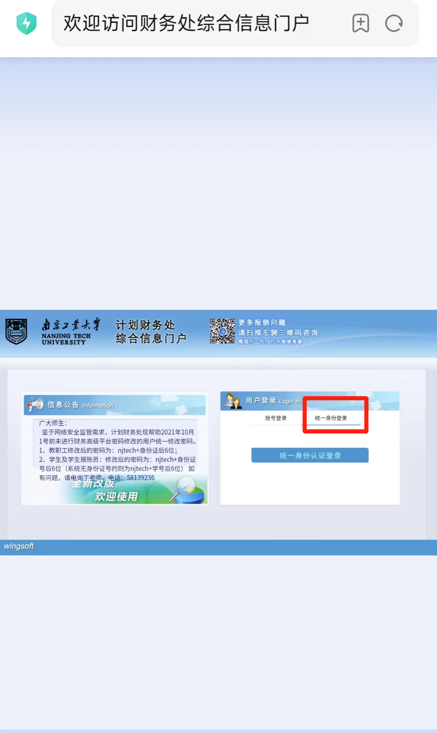Screen dimensions: 437x733
Task: Click Nanjing Tech University crest logo
Action: pyautogui.click(x=16, y=331)
